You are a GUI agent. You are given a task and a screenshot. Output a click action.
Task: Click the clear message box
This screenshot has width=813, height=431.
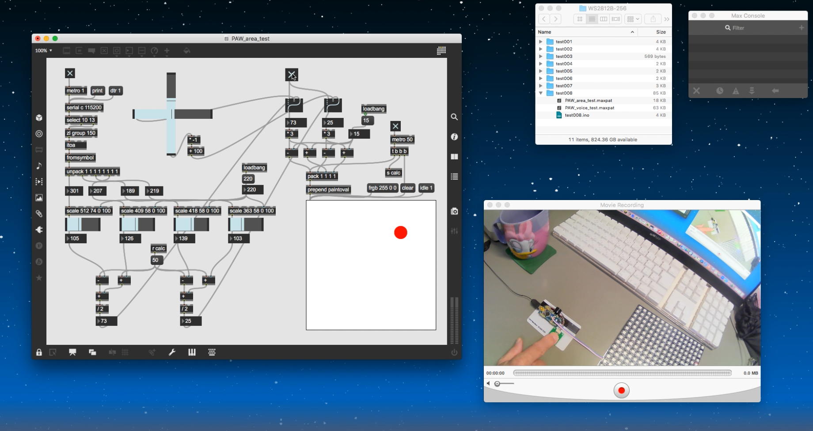pos(408,188)
